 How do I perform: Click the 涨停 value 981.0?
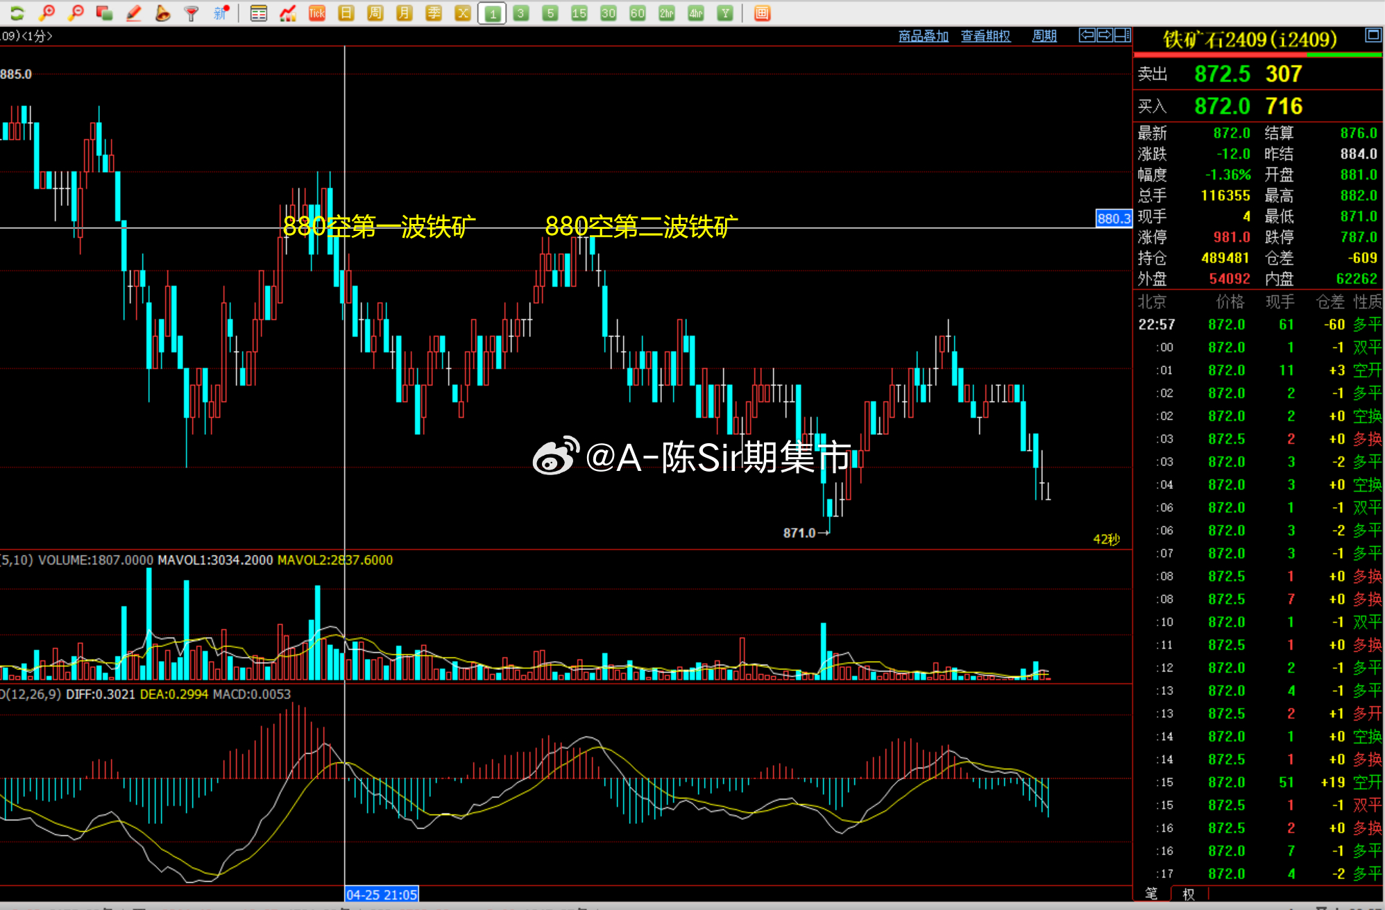click(x=1232, y=237)
